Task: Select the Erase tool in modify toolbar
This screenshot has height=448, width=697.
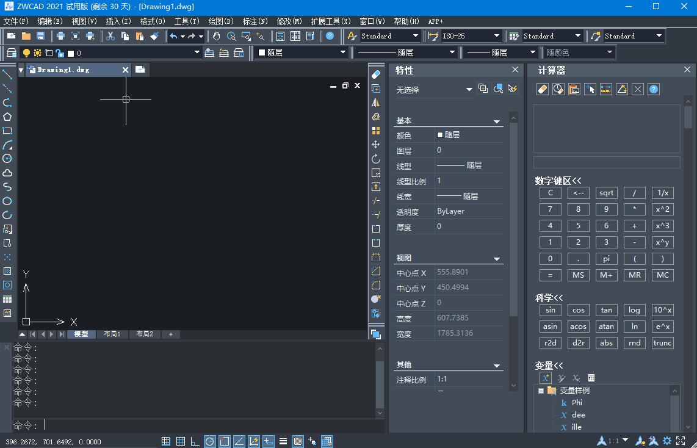Action: tap(376, 74)
